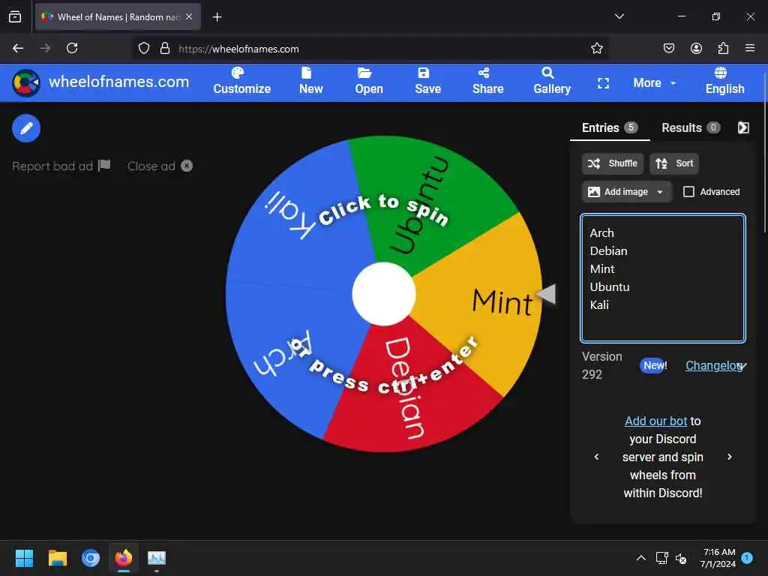
Task: Click the Kali entry text
Action: point(599,305)
